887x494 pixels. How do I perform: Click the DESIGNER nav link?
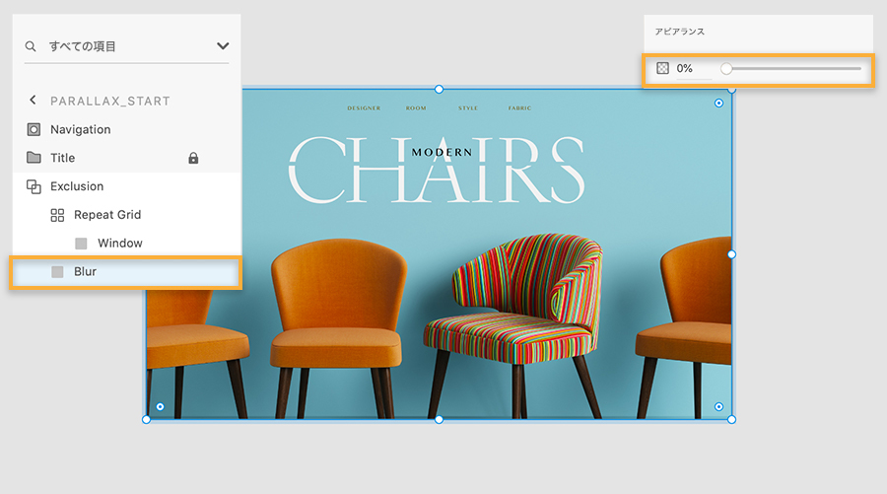tap(364, 108)
